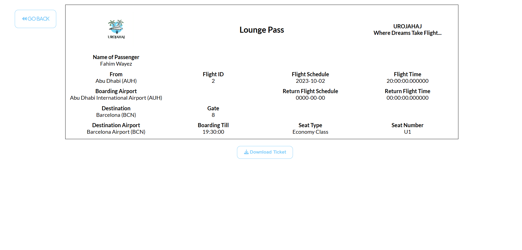This screenshot has width=522, height=250.
Task: Click the return flight time 00:00:00.000000
Action: click(407, 98)
